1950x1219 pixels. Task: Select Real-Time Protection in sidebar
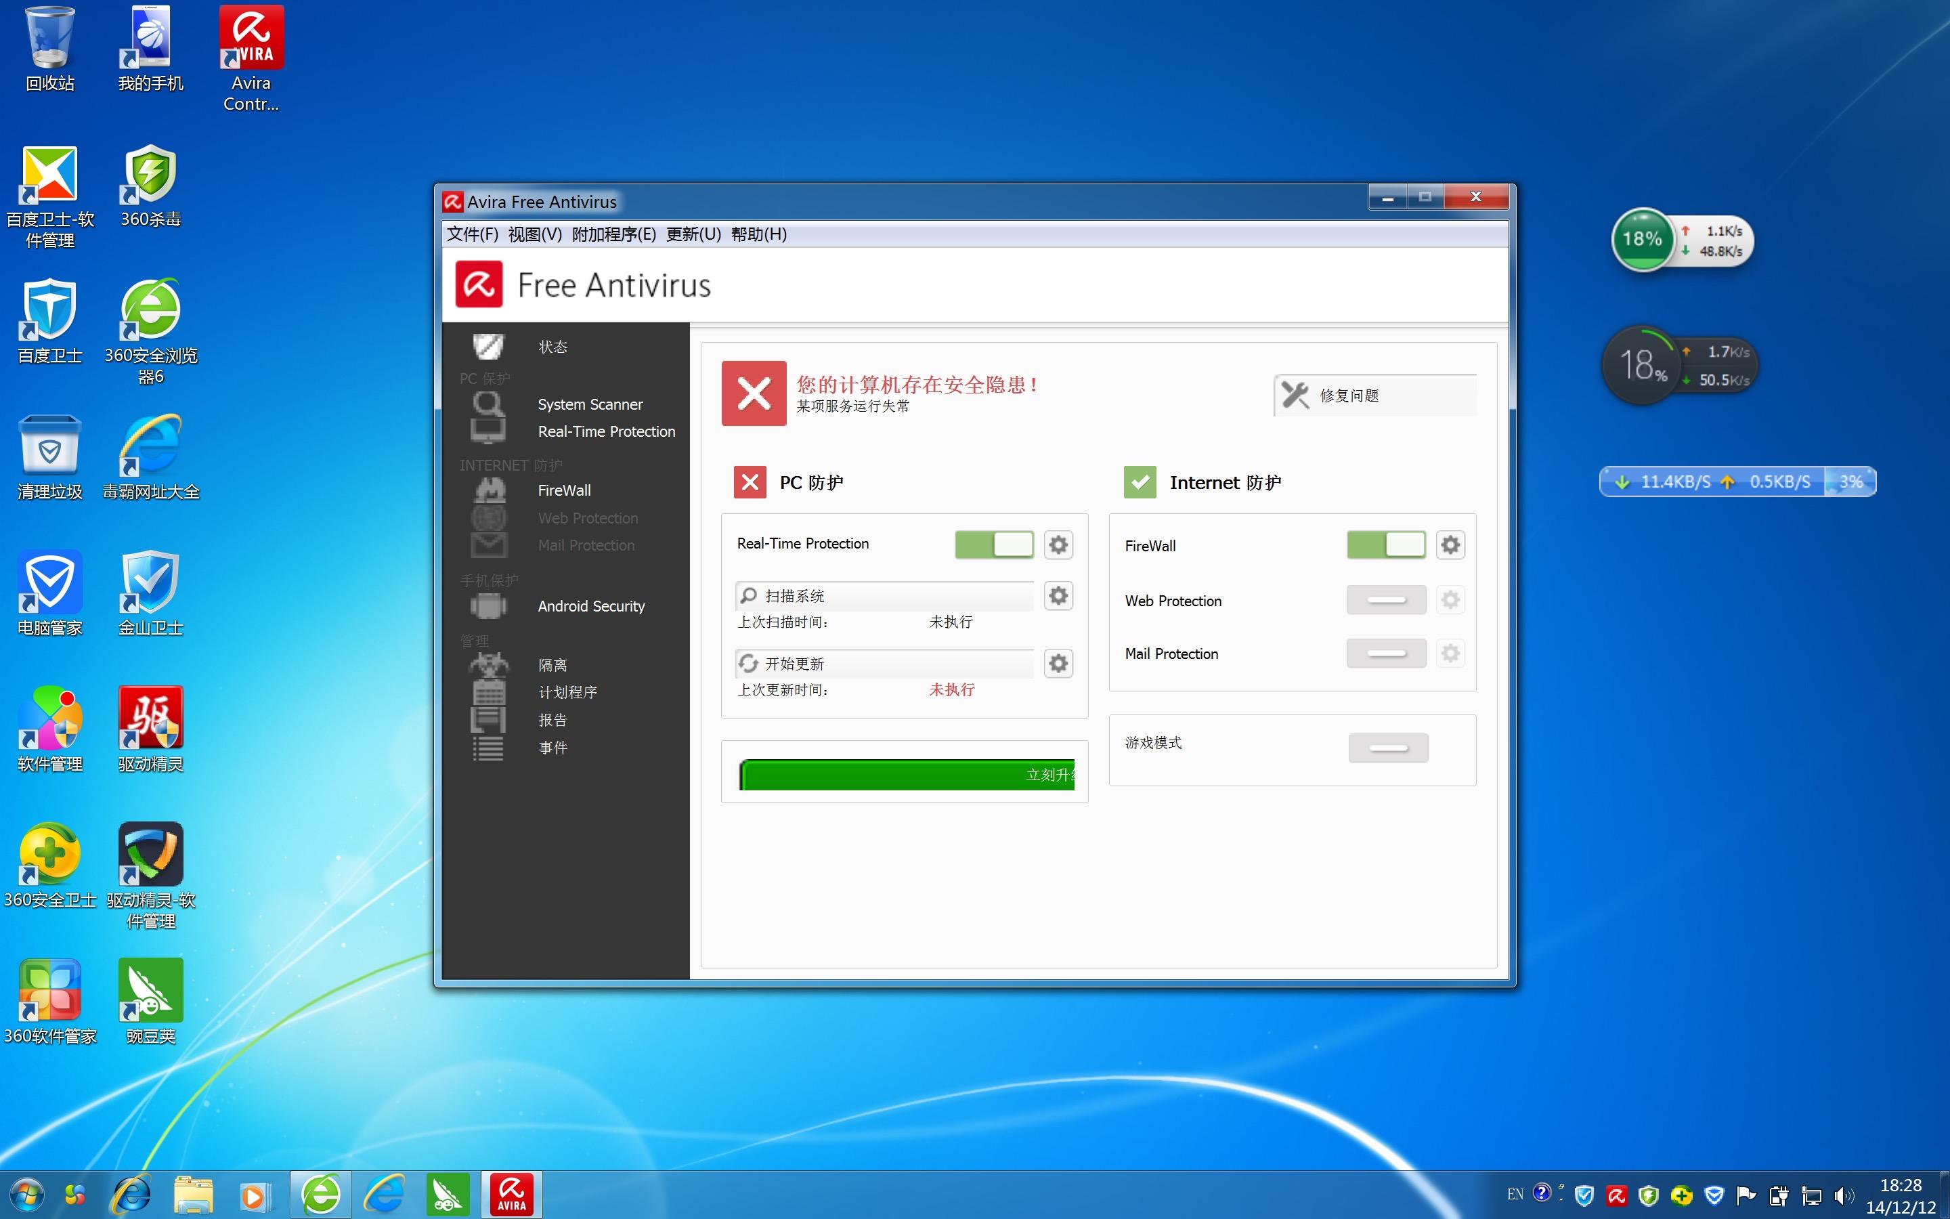coord(607,431)
